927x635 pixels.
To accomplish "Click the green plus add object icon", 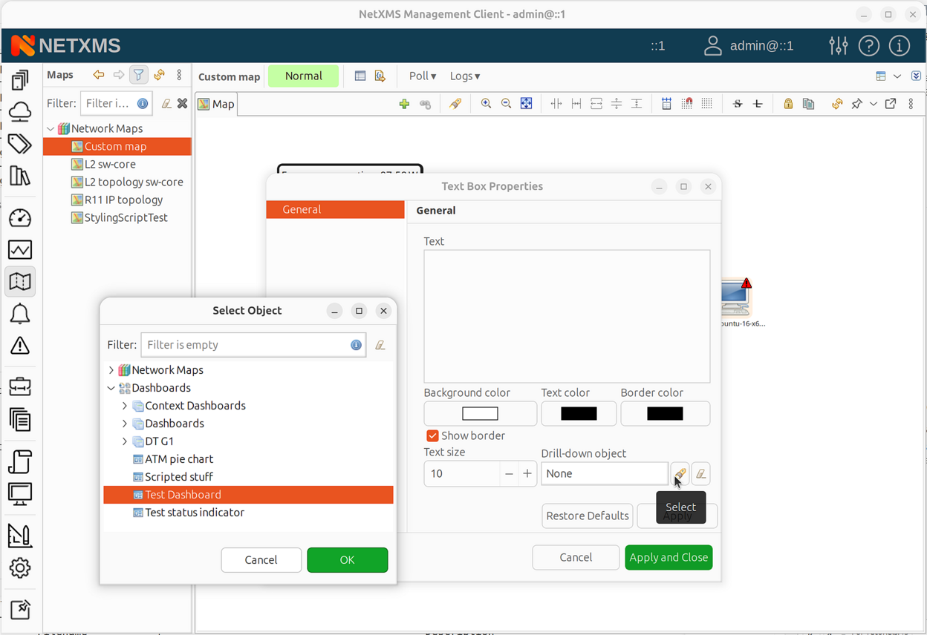I will [x=404, y=104].
